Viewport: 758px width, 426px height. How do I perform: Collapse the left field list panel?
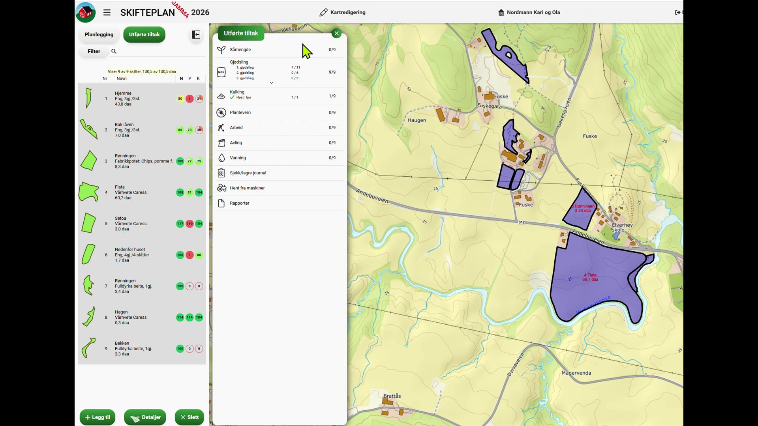pos(196,35)
